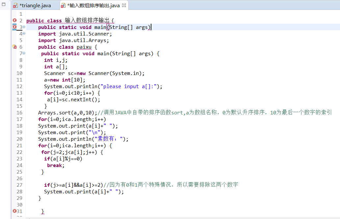Screen dimensions: 340x219
Task: Click 'Scanner sc=new Scanner(System.in);' on line 10
Action: pos(94,73)
